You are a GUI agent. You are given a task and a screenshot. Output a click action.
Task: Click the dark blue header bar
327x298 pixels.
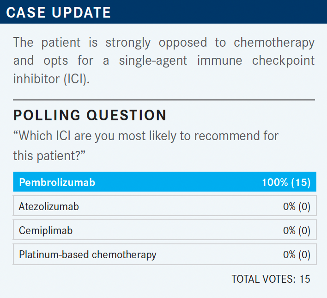163,12
